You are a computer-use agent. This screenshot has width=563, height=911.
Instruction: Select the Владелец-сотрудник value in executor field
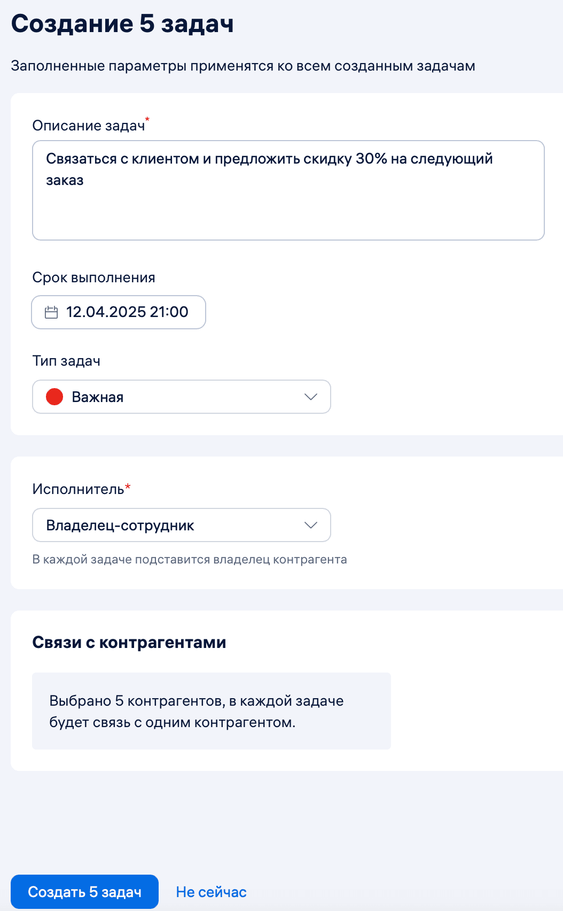[x=121, y=526]
